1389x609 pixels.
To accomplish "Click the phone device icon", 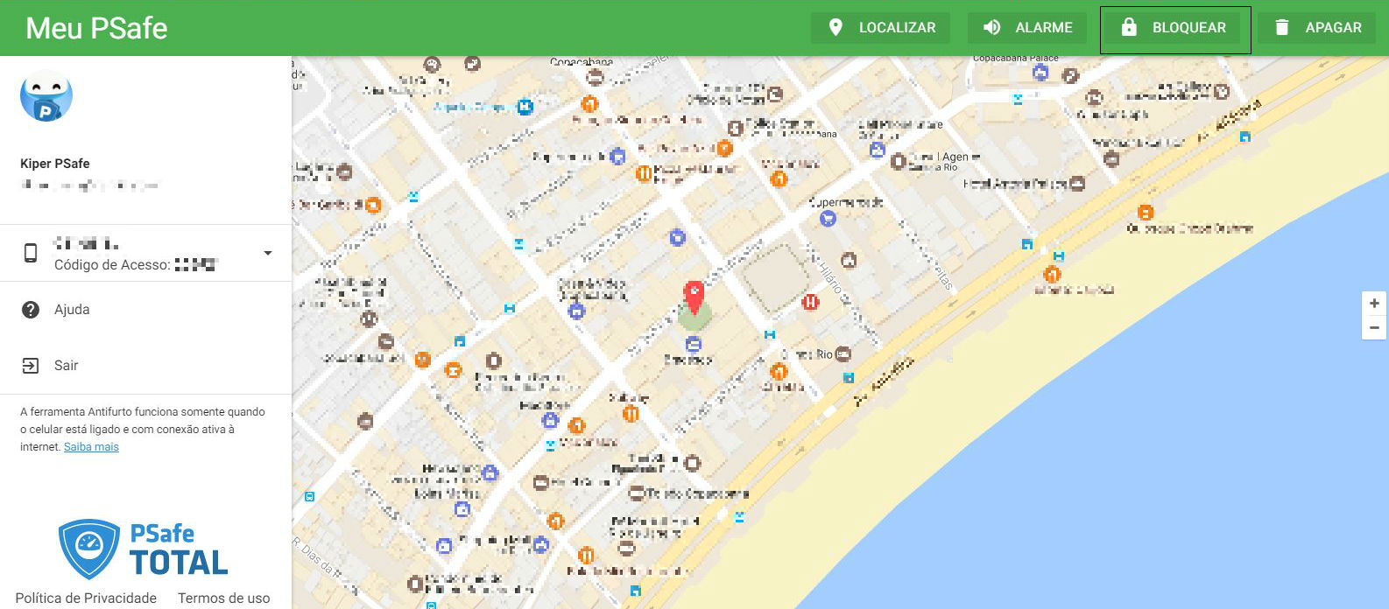I will [x=31, y=253].
